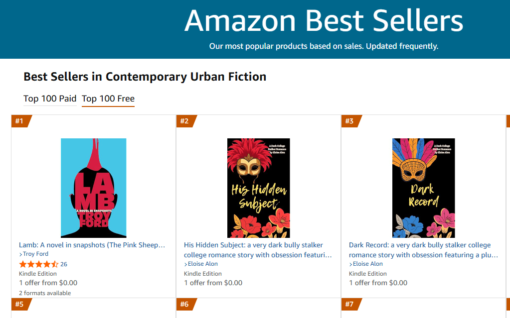The width and height of the screenshot is (510, 318).
Task: Click the star rating for Lamb
Action: [38, 264]
